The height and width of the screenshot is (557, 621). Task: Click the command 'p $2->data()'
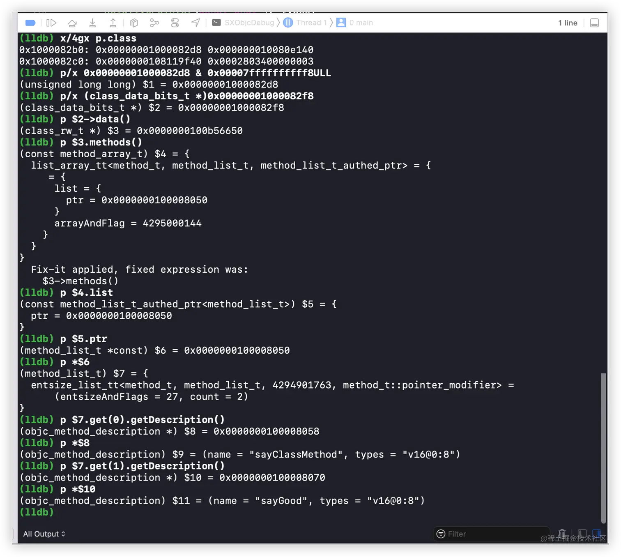(x=95, y=119)
